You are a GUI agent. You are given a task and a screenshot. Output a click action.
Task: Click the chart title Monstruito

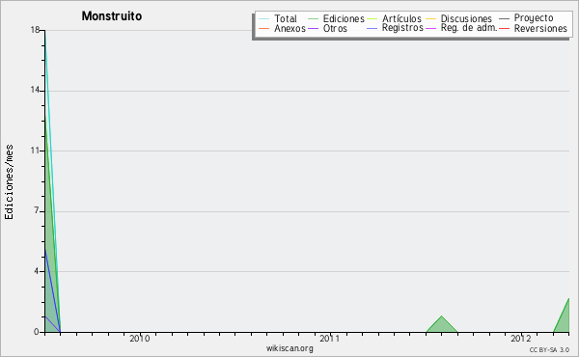click(112, 16)
